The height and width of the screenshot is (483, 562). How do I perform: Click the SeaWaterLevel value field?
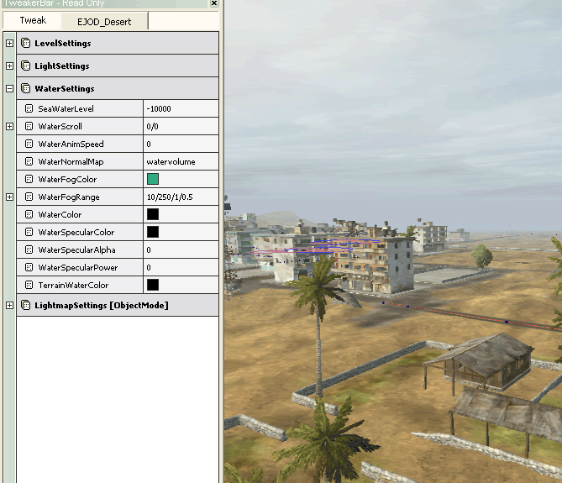[181, 108]
